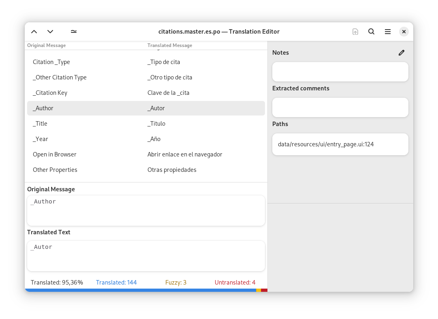Click into the Translated Text field
438x319 pixels.
146,256
